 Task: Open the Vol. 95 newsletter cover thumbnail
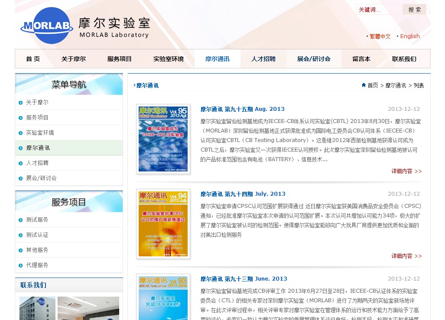[x=163, y=139]
